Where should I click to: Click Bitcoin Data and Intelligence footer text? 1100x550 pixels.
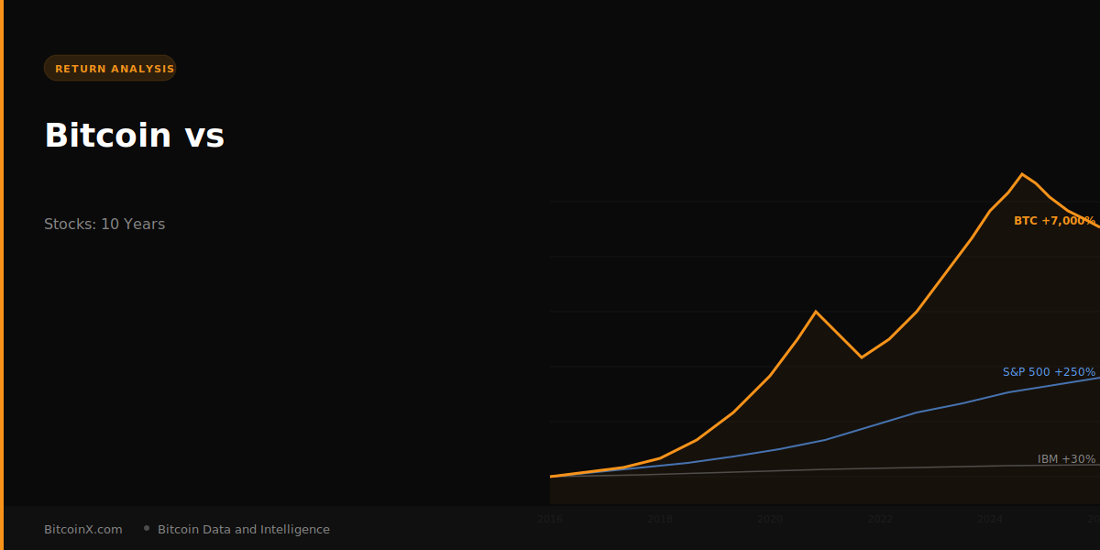(x=243, y=529)
